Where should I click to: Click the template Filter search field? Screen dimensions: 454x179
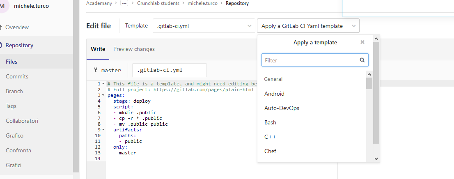(315, 60)
